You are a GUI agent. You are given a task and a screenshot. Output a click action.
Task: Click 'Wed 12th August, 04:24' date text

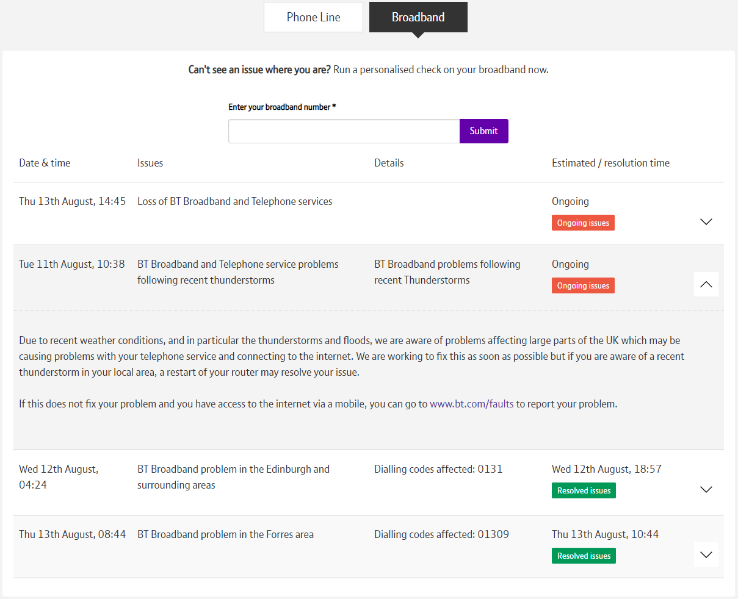coord(59,477)
